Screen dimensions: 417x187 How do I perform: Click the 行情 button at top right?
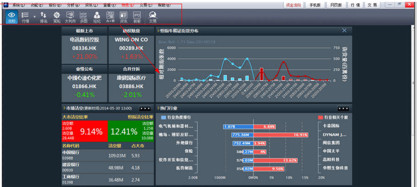tap(355, 5)
